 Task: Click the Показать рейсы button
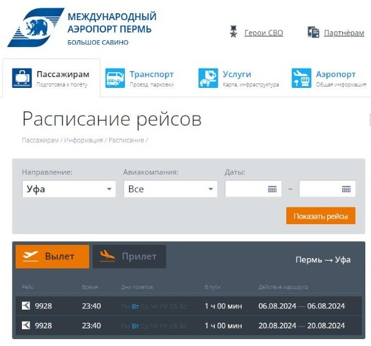(321, 215)
